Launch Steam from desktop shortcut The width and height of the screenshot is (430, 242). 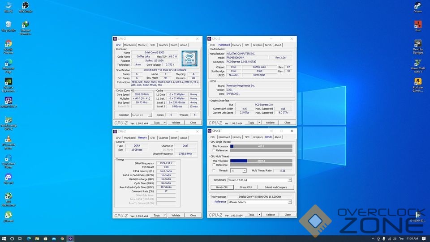click(x=417, y=7)
